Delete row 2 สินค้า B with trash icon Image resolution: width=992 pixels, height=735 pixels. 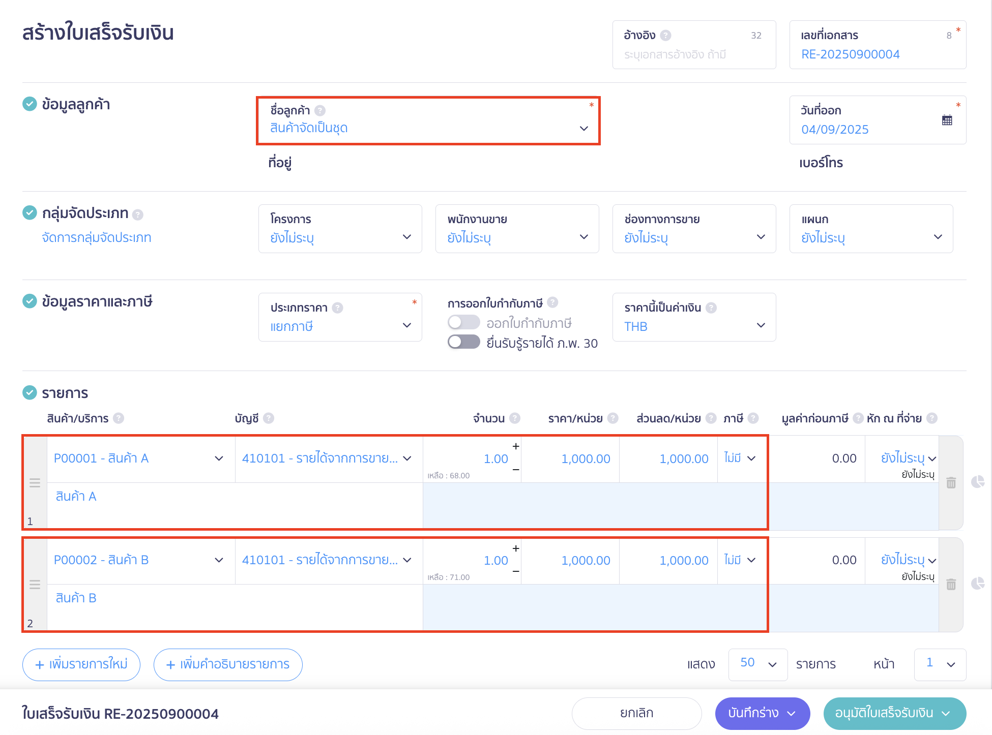coord(951,584)
